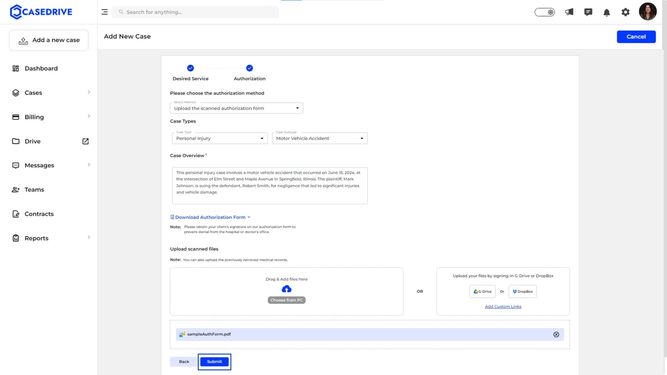Click Desired Service step checkmark
Image resolution: width=667 pixels, height=375 pixels.
pos(190,68)
